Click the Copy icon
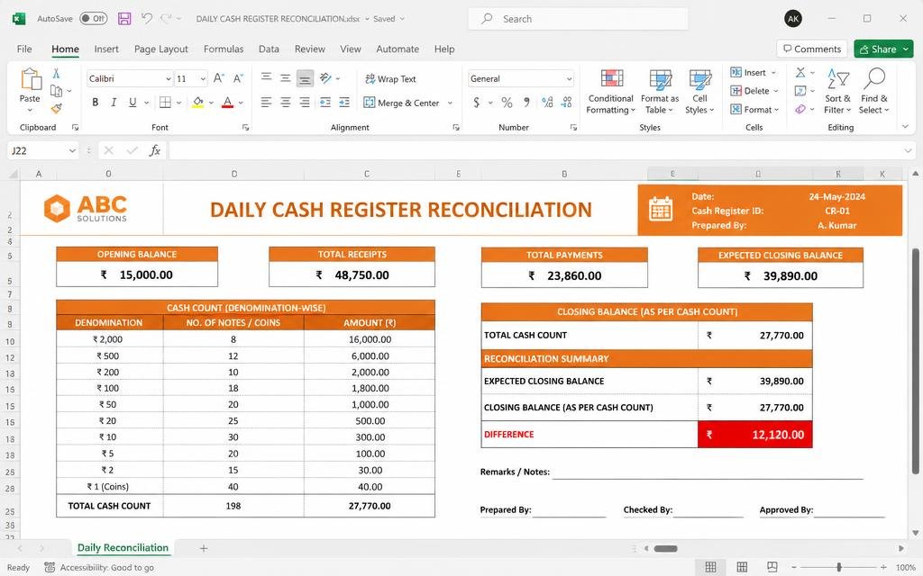The image size is (923, 576). click(57, 91)
